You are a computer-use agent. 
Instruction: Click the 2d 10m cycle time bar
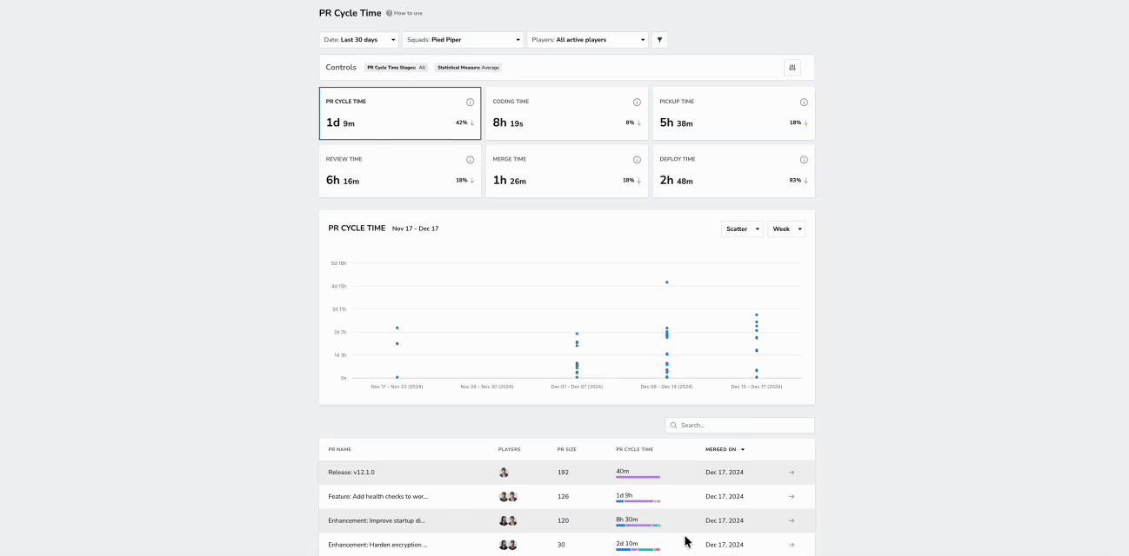[638, 549]
